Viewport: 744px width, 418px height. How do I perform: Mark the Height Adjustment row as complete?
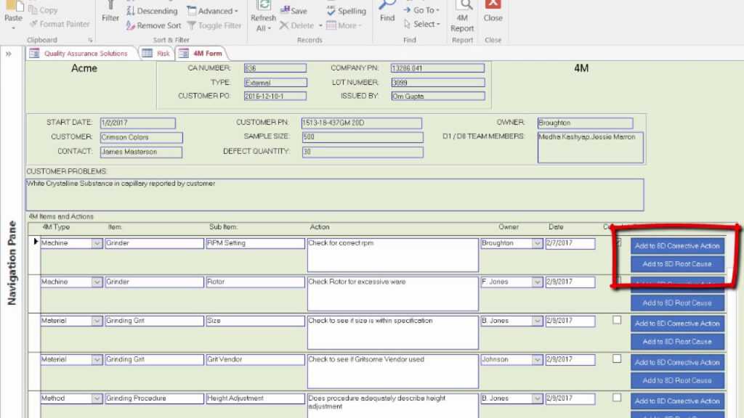pyautogui.click(x=616, y=398)
